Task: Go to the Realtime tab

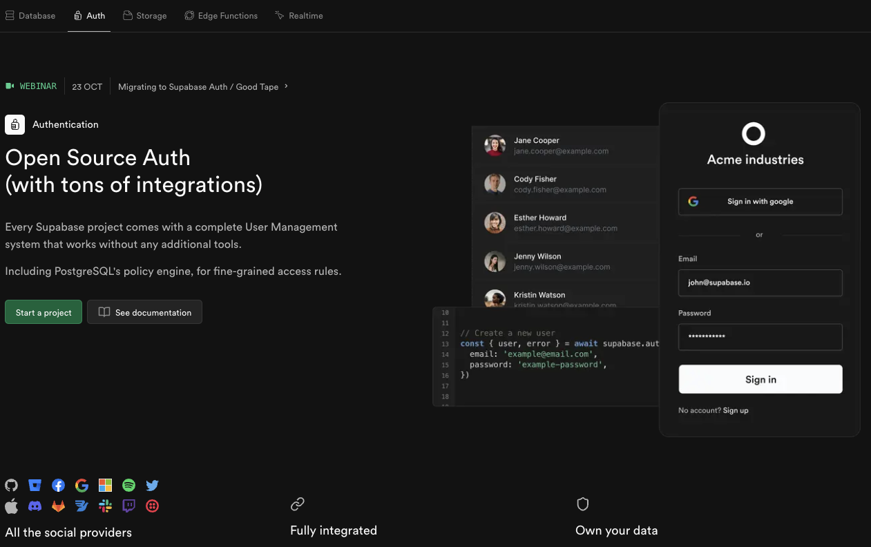Action: [298, 16]
